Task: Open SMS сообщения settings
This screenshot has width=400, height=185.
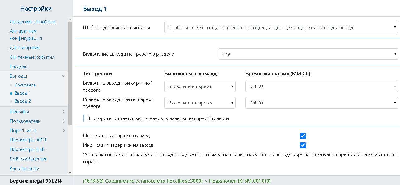Action: [x=28, y=159]
